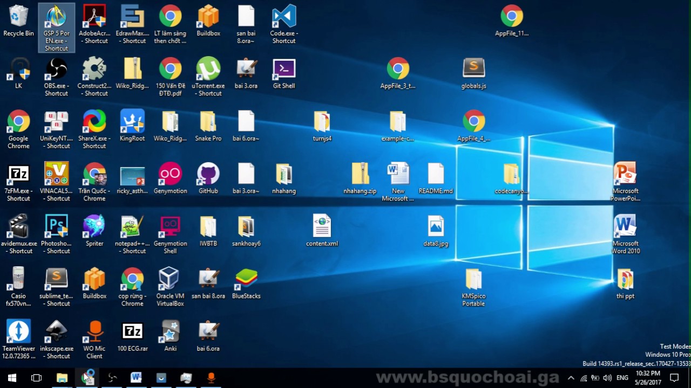The image size is (691, 388).
Task: Select the codecanyo... folder
Action: point(511,178)
